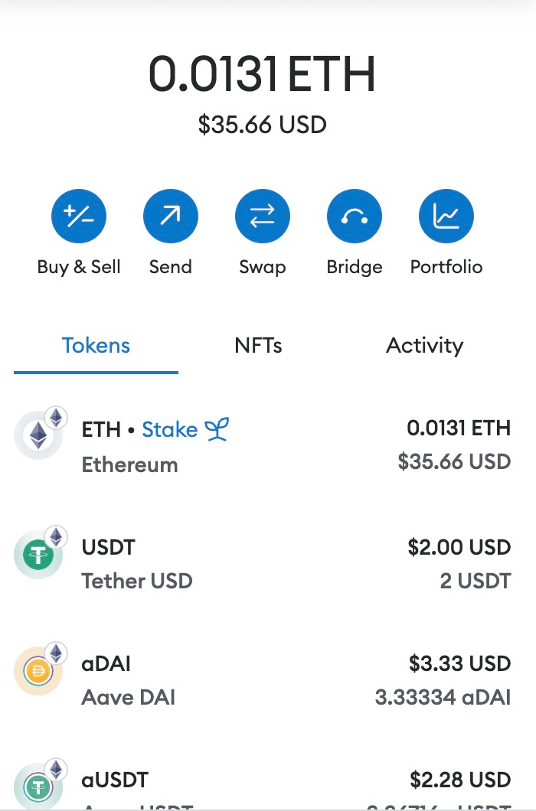This screenshot has height=811, width=536.
Task: Click the $35.66 USD total value
Action: coord(262,124)
